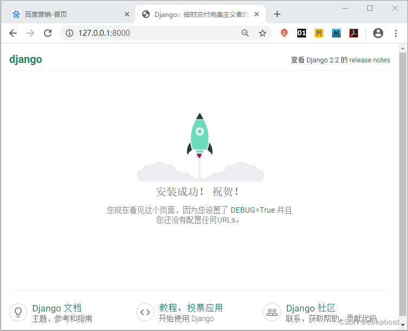Switch to the 百度营销-首页 tab

68,14
